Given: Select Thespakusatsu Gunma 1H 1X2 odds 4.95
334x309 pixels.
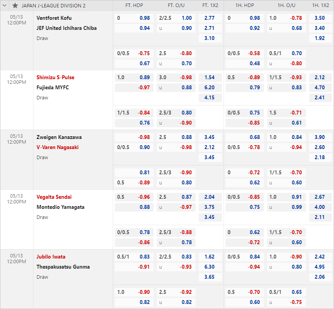Looking at the screenshot, I should click(320, 267).
